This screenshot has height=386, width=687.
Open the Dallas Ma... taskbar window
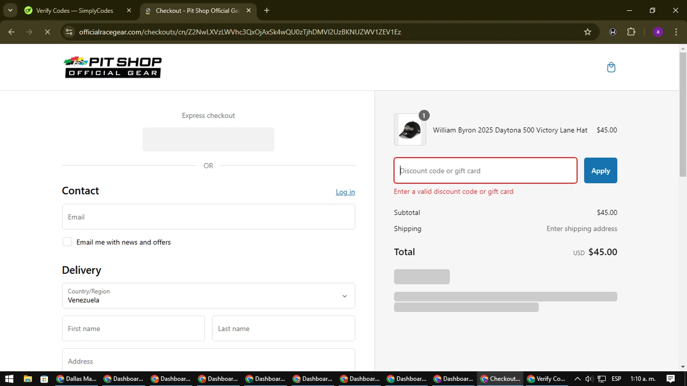(x=76, y=379)
